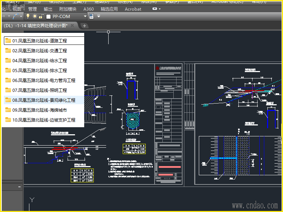Image resolution: width=283 pixels, height=212 pixels.
Task: Toggle the layer freeze sun icon
Action: click(35, 16)
